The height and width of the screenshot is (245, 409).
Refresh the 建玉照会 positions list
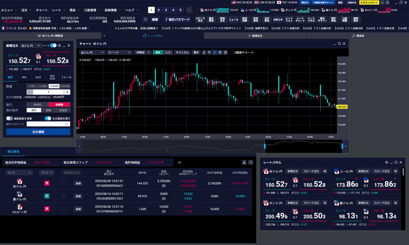[251, 162]
